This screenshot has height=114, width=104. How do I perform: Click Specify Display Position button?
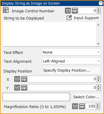pos(71,70)
